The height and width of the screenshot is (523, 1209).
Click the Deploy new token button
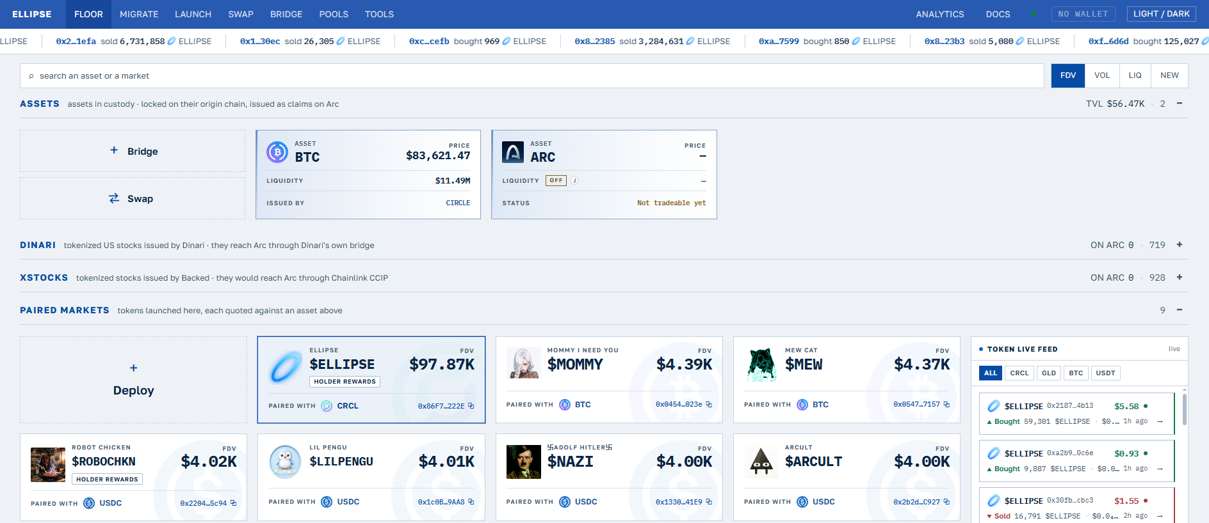coord(133,380)
